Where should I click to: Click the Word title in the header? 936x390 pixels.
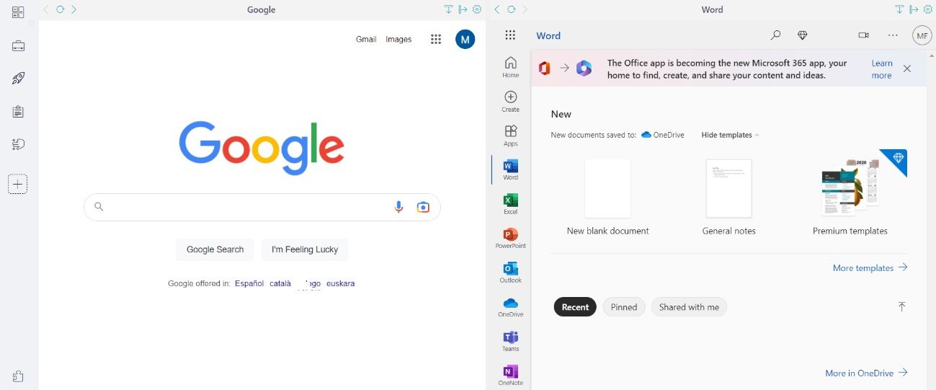[x=548, y=35]
